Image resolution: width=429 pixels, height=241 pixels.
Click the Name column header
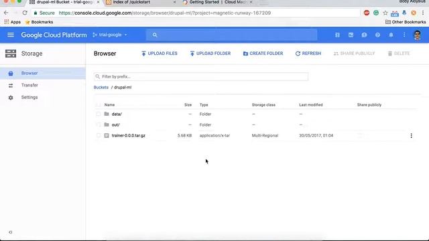[109, 105]
